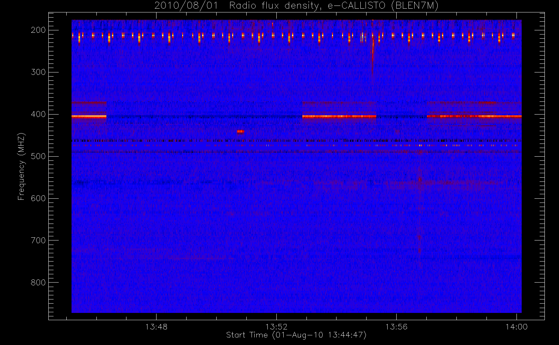Click the 800 frequency tick label

click(x=38, y=283)
